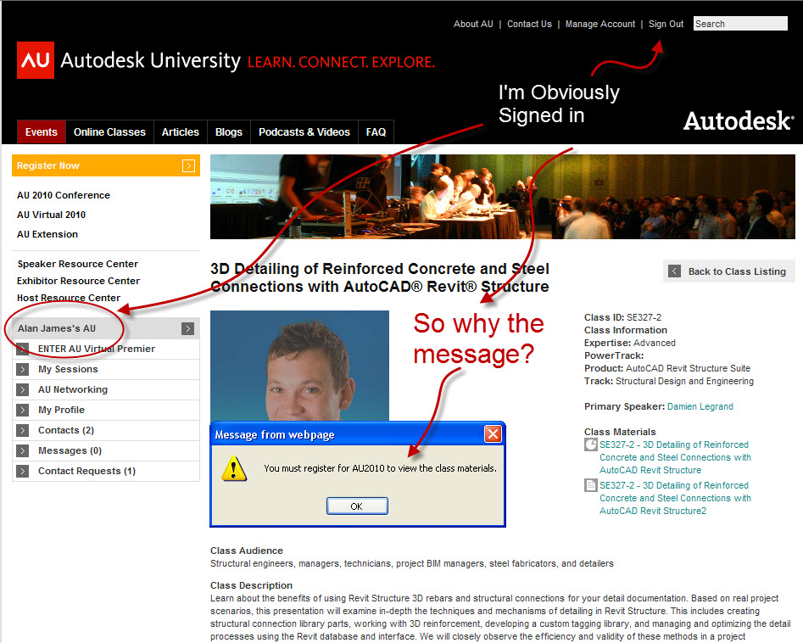Open AU Virtual 2010 link
Screen dimensions: 803x643
51,215
